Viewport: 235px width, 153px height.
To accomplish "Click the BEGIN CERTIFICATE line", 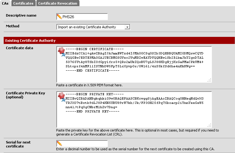I will [x=91, y=49].
